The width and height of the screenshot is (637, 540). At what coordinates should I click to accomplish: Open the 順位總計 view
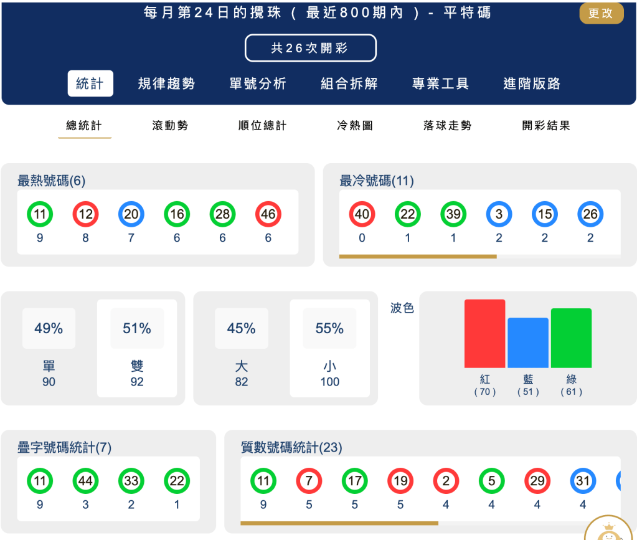pyautogui.click(x=262, y=125)
